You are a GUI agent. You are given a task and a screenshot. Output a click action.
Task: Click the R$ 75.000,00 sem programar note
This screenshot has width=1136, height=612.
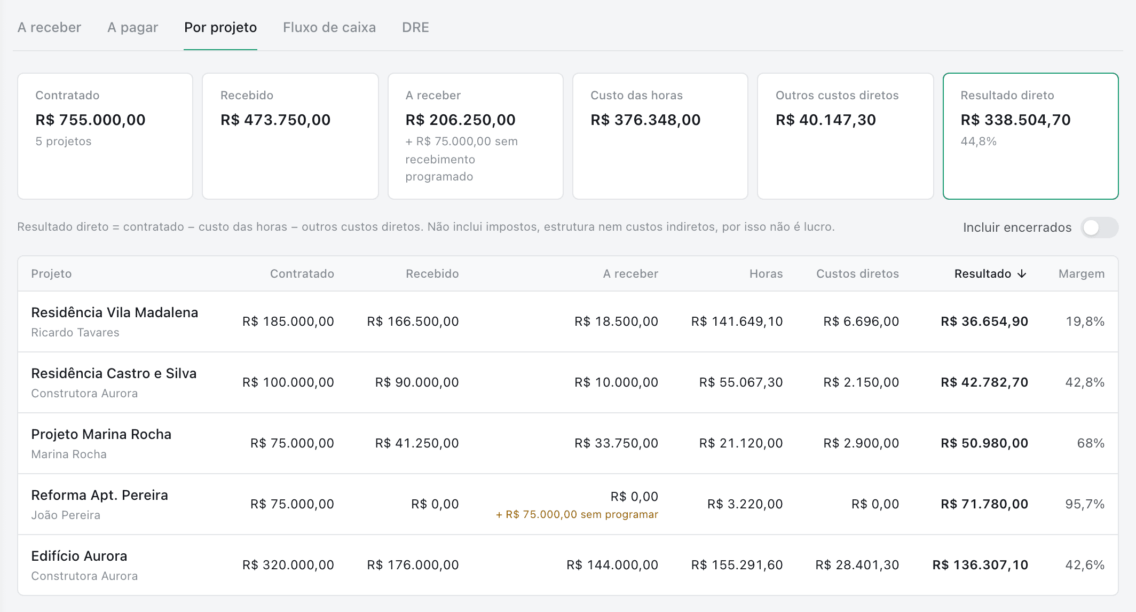pyautogui.click(x=577, y=514)
